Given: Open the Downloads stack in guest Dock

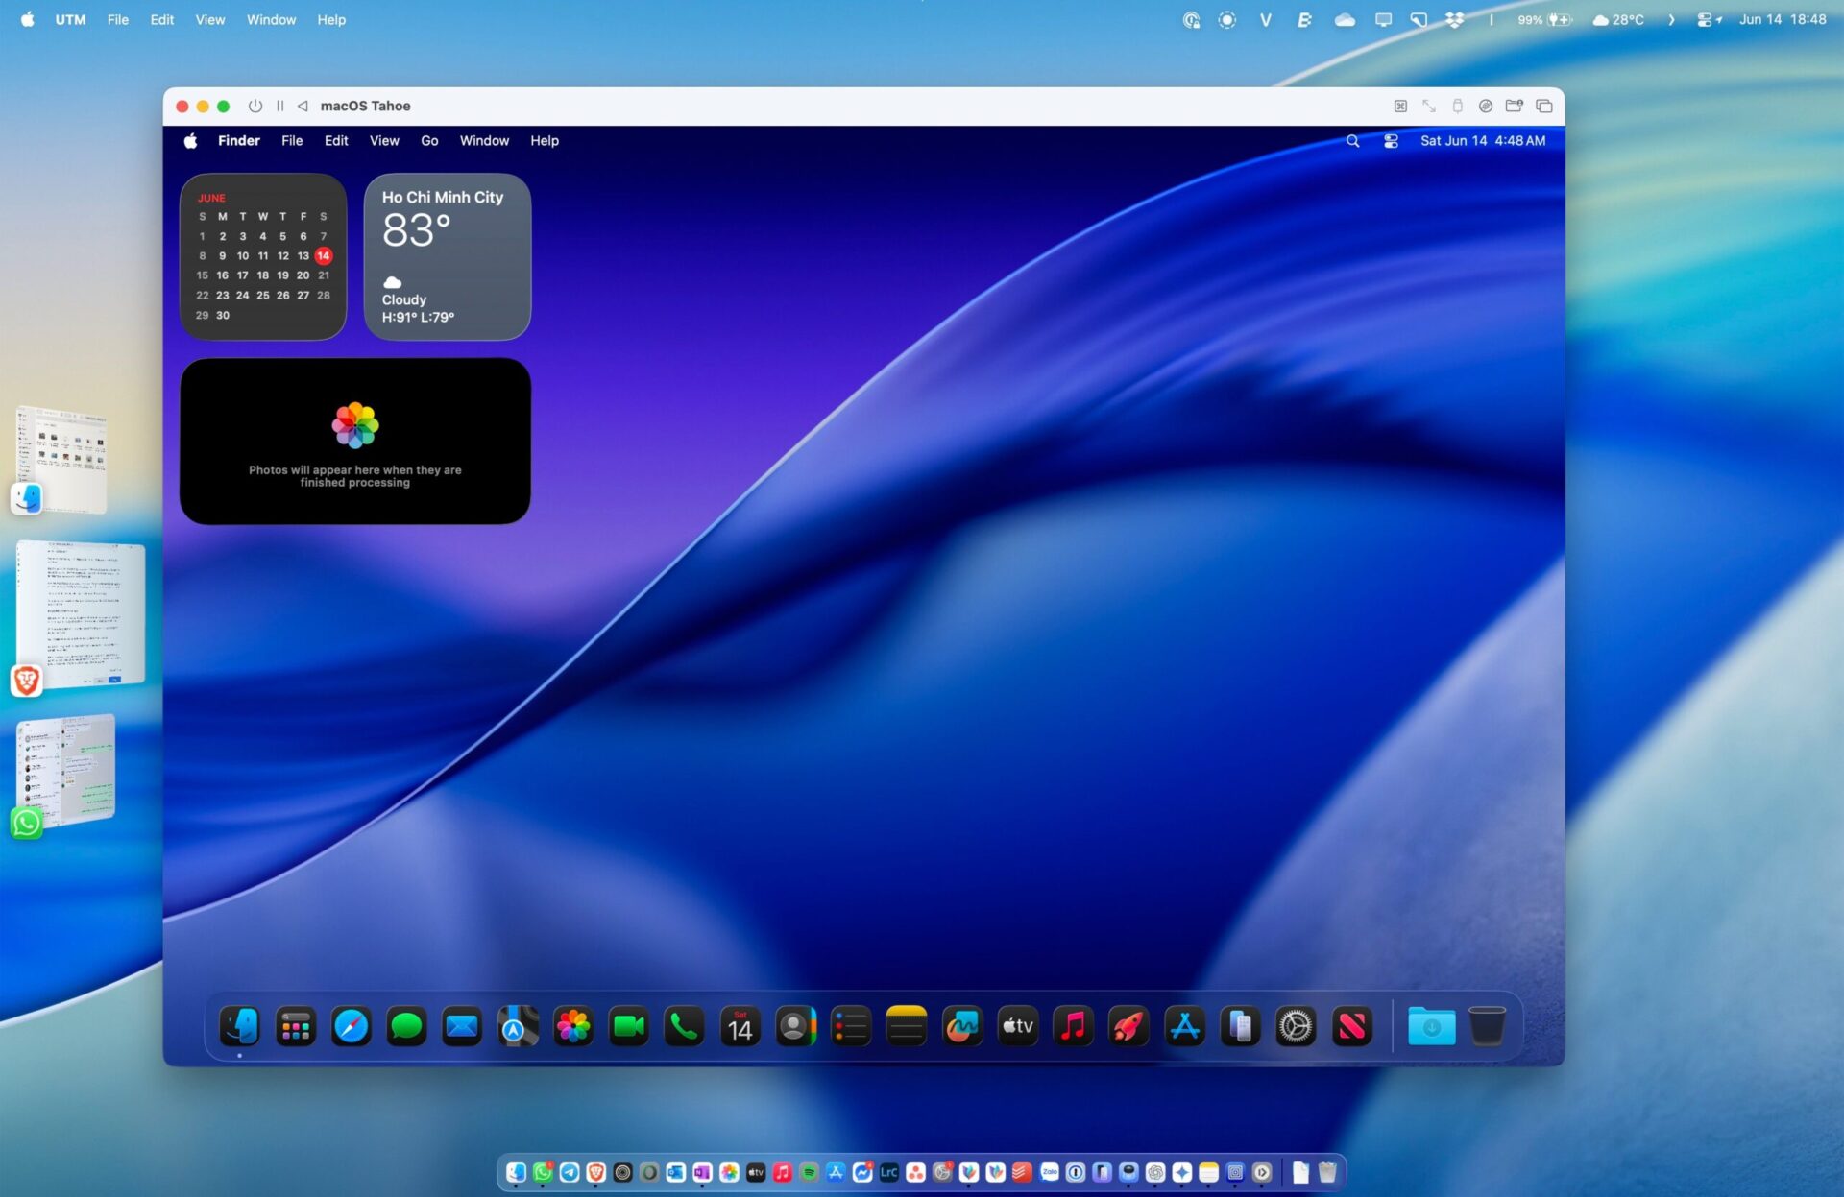Looking at the screenshot, I should (1431, 1027).
